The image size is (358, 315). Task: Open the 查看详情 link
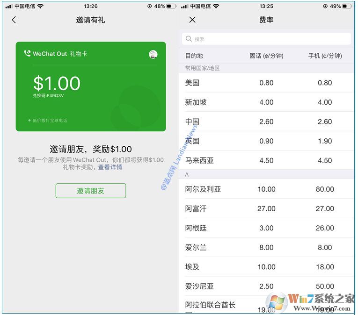(110, 167)
